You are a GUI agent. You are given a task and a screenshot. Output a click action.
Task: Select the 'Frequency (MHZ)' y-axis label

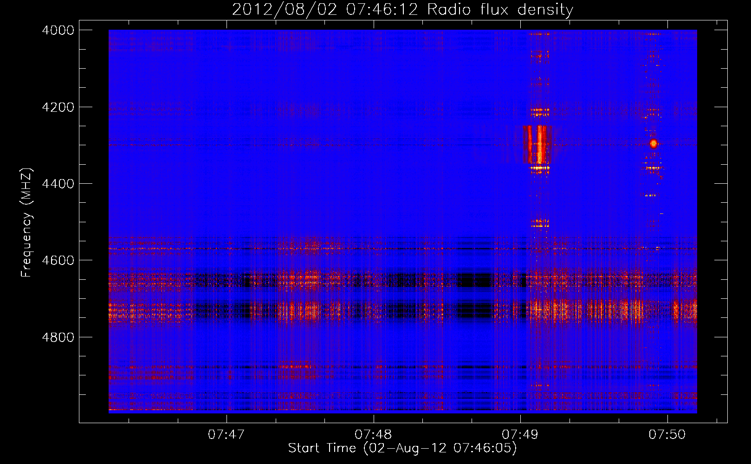pyautogui.click(x=26, y=223)
